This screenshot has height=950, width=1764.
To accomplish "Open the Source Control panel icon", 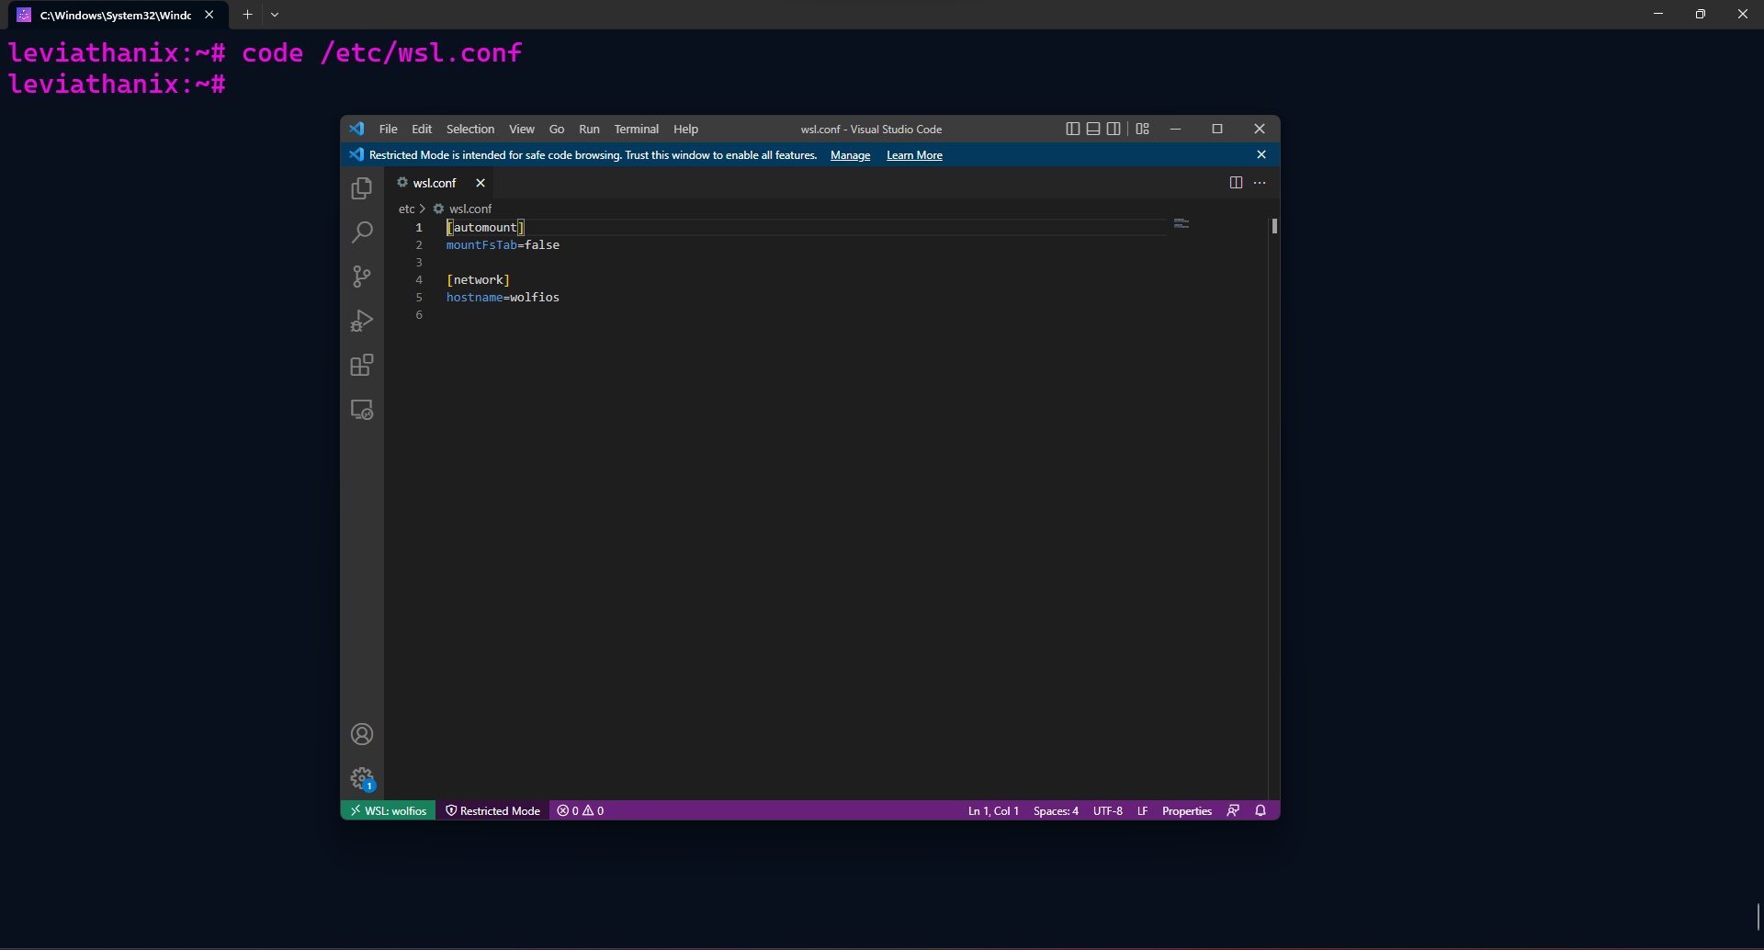I will 362,276.
